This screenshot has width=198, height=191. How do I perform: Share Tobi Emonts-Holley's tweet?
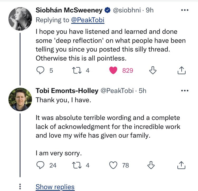pos(181,165)
